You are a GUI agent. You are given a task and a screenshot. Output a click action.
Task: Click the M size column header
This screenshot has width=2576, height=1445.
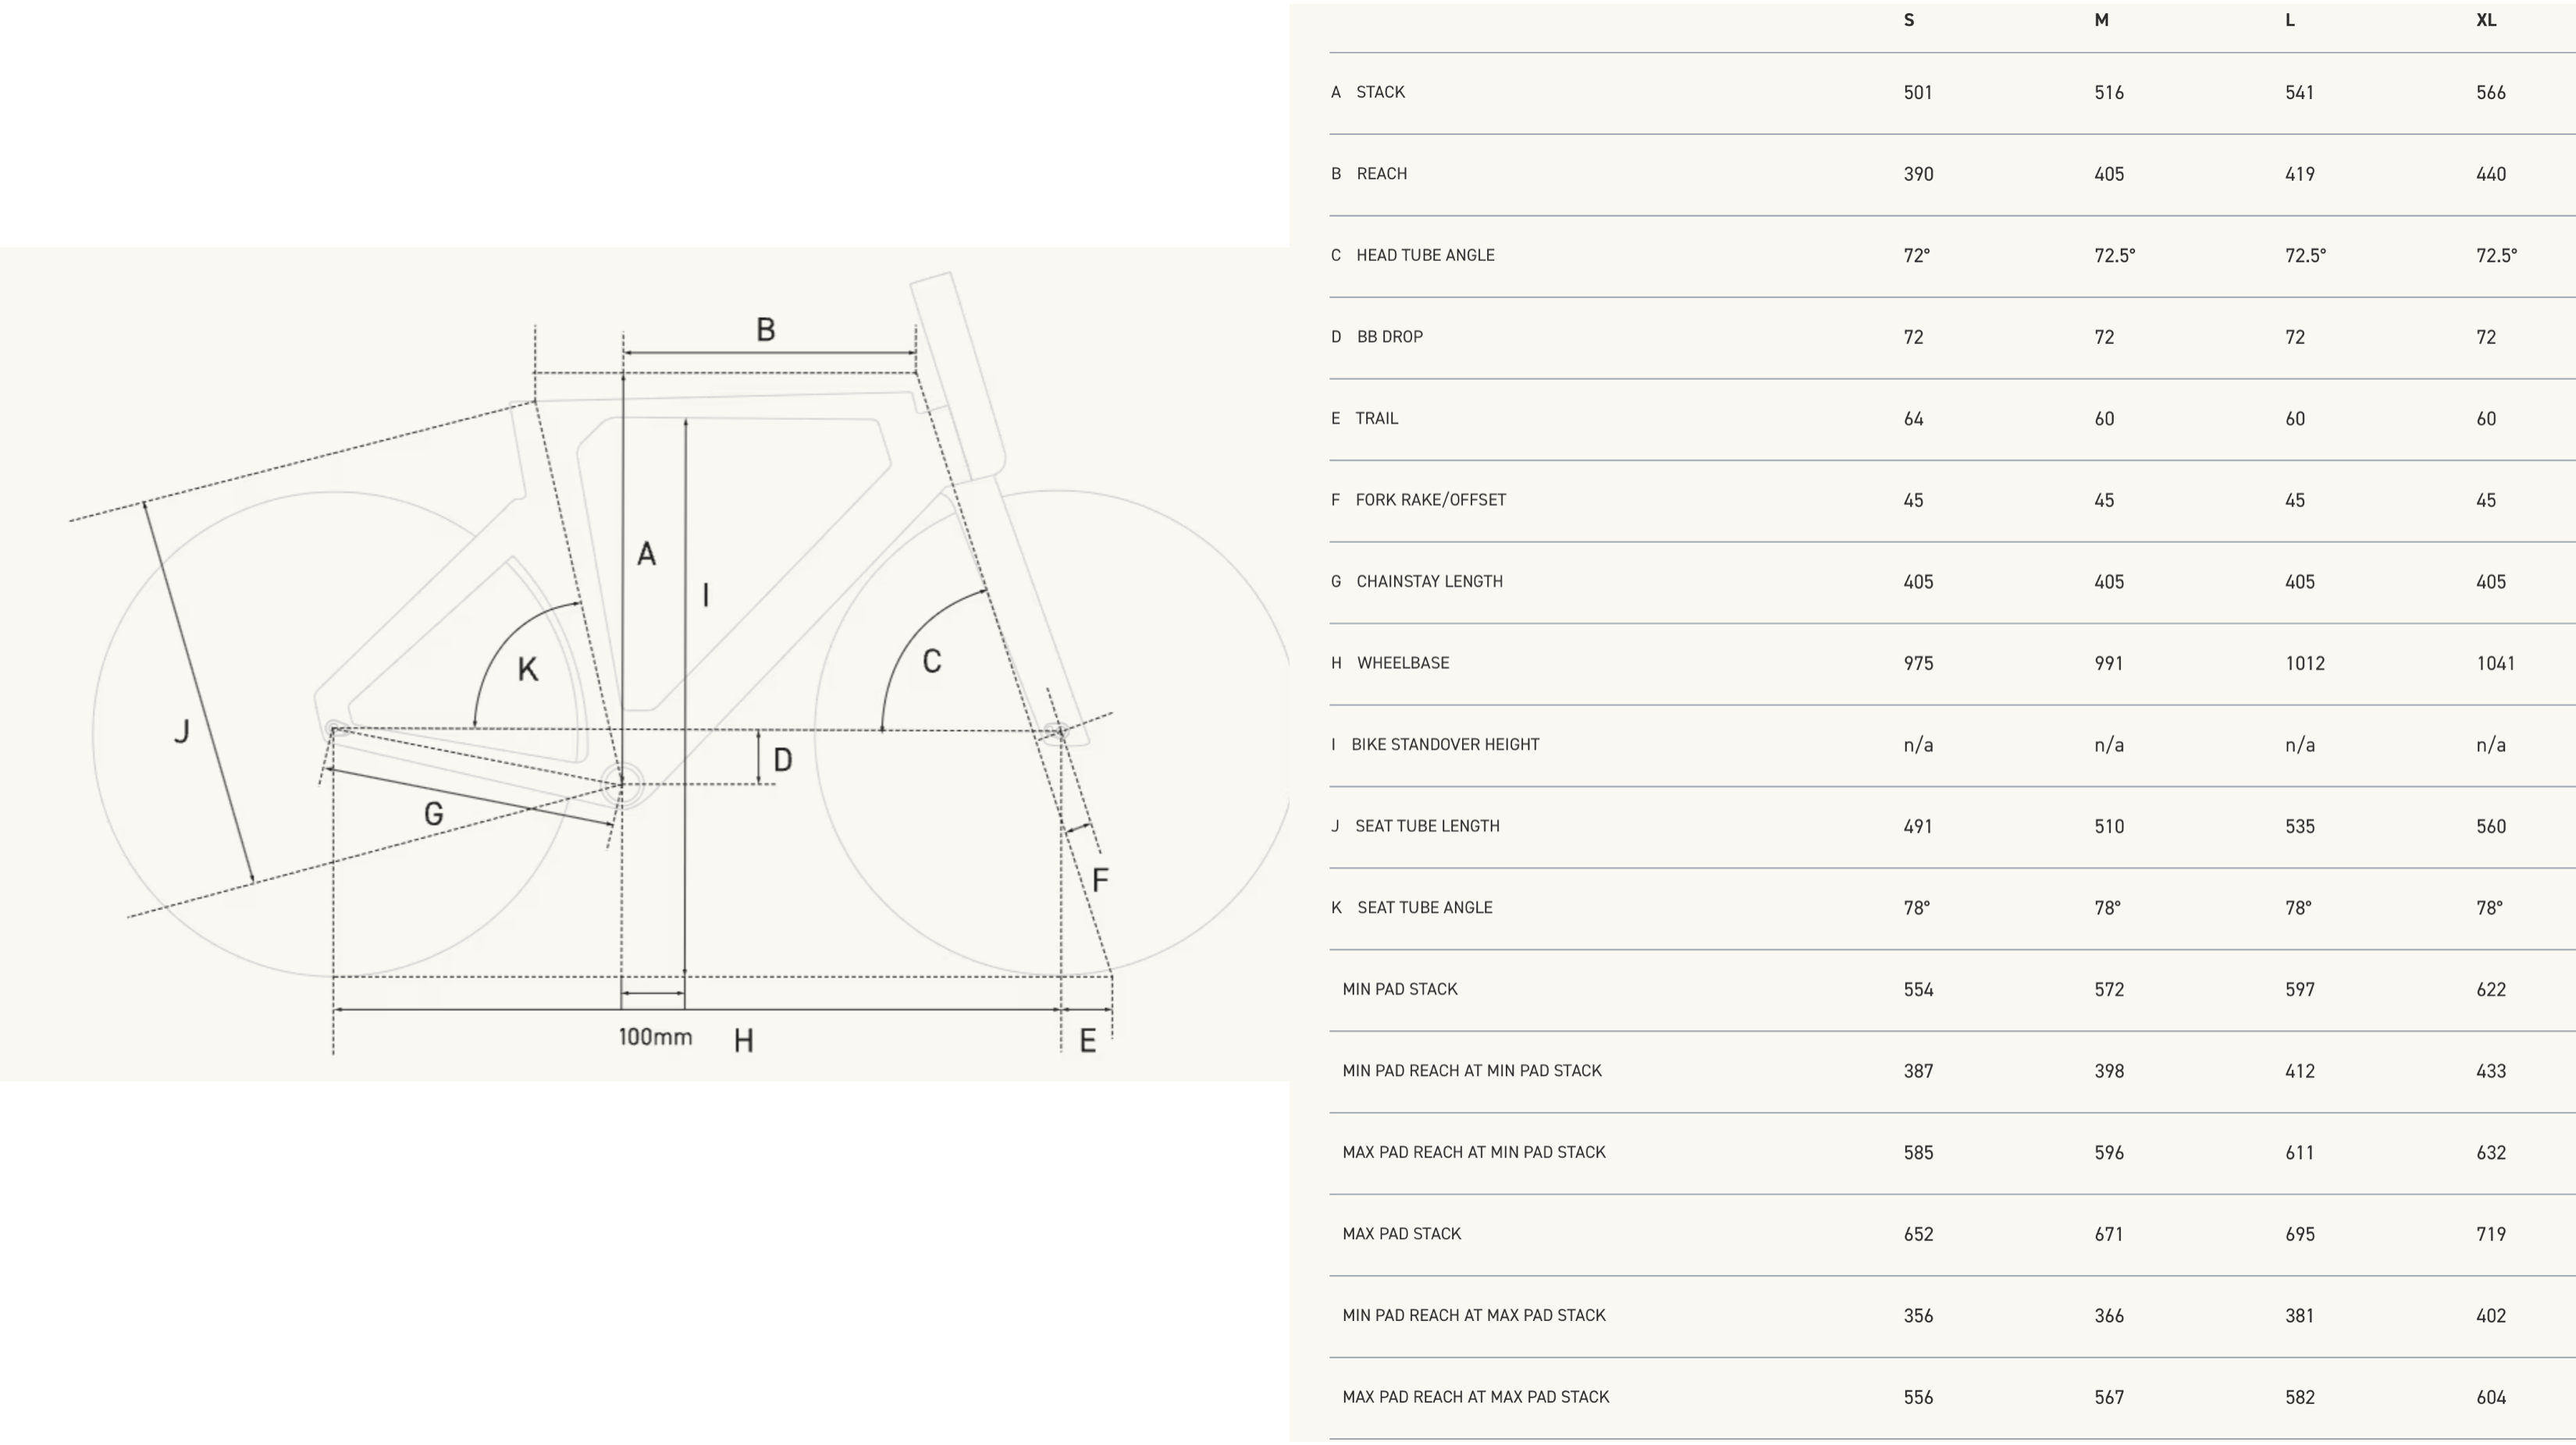coord(2101,20)
